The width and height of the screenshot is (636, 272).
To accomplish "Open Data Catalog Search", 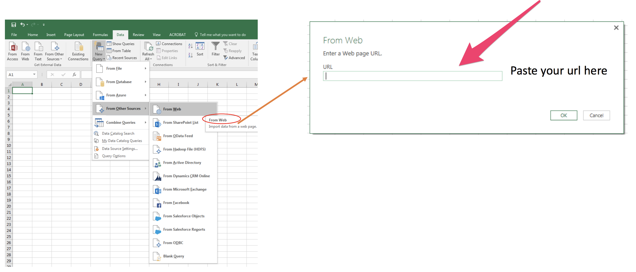I will pyautogui.click(x=118, y=134).
